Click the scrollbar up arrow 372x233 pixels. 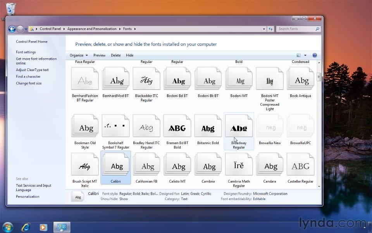319,63
